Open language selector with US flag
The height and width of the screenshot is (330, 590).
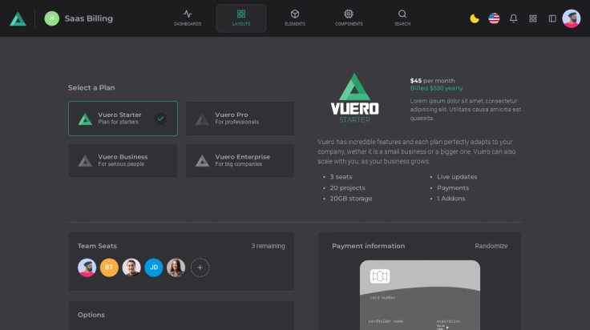coord(494,18)
